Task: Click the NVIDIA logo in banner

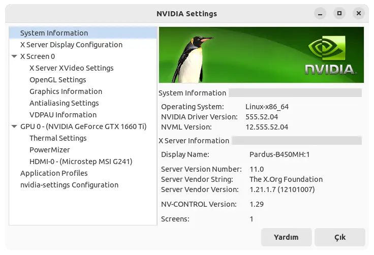Action: point(330,55)
